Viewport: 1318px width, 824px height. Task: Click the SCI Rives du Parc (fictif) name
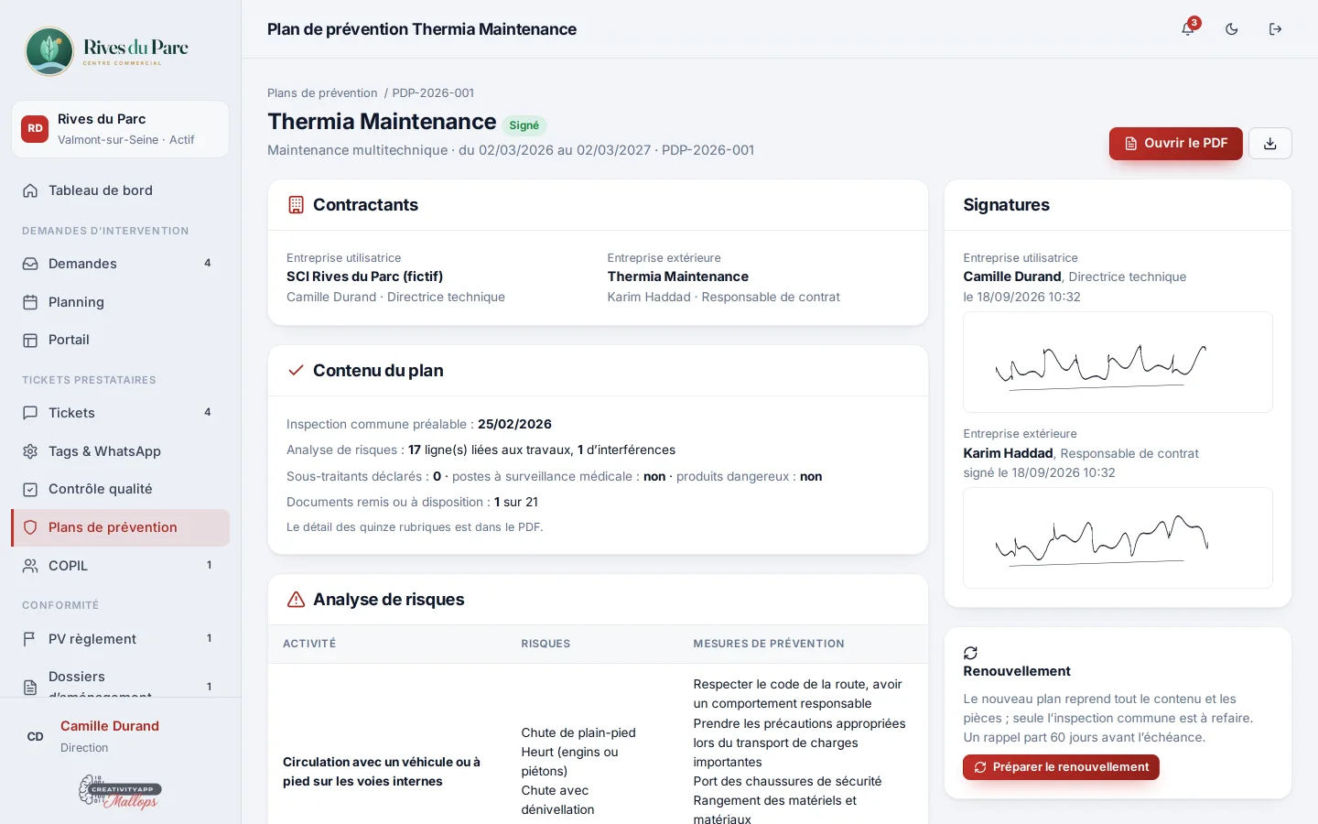(364, 276)
